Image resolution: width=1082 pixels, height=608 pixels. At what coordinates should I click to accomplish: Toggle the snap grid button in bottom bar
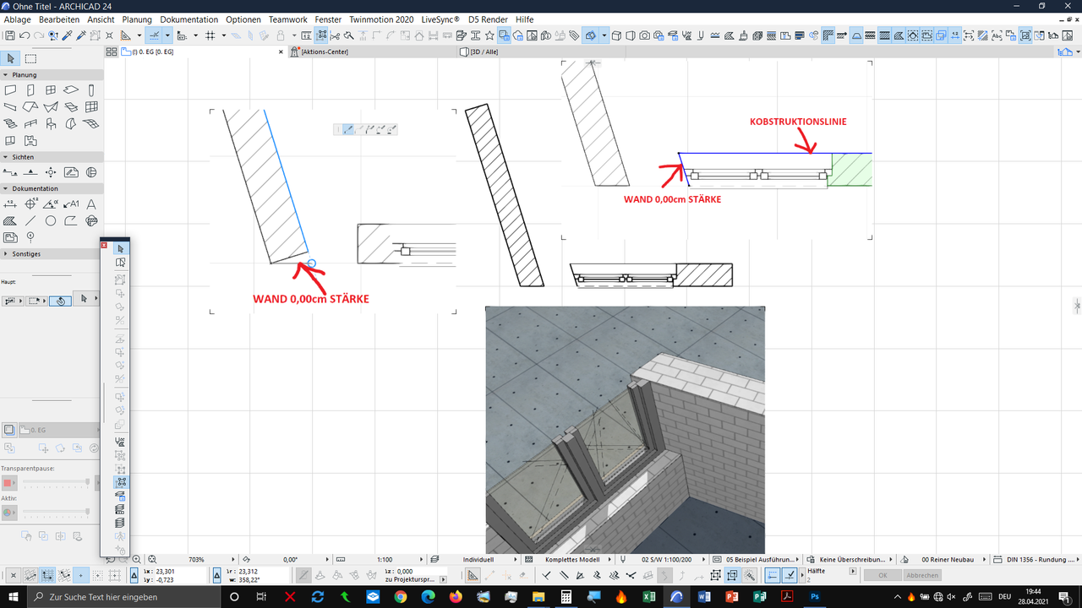pos(48,575)
